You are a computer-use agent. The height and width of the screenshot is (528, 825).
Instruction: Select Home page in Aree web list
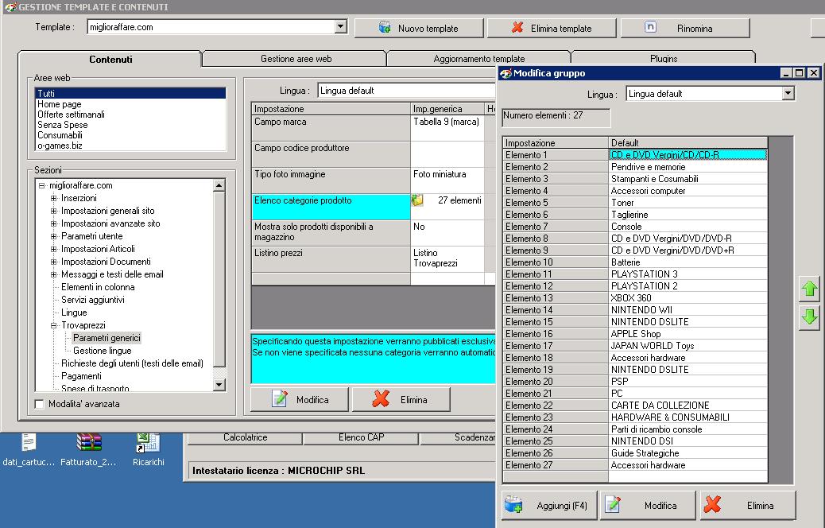point(130,104)
